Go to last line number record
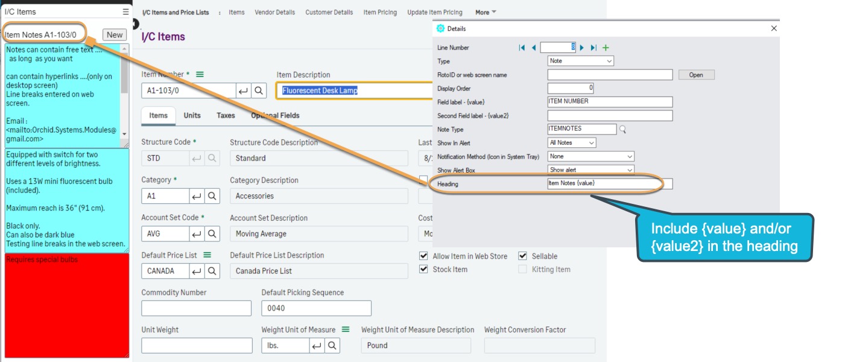 594,48
